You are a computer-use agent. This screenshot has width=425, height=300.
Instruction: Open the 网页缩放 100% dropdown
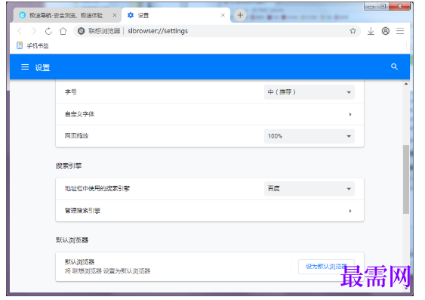(310, 136)
